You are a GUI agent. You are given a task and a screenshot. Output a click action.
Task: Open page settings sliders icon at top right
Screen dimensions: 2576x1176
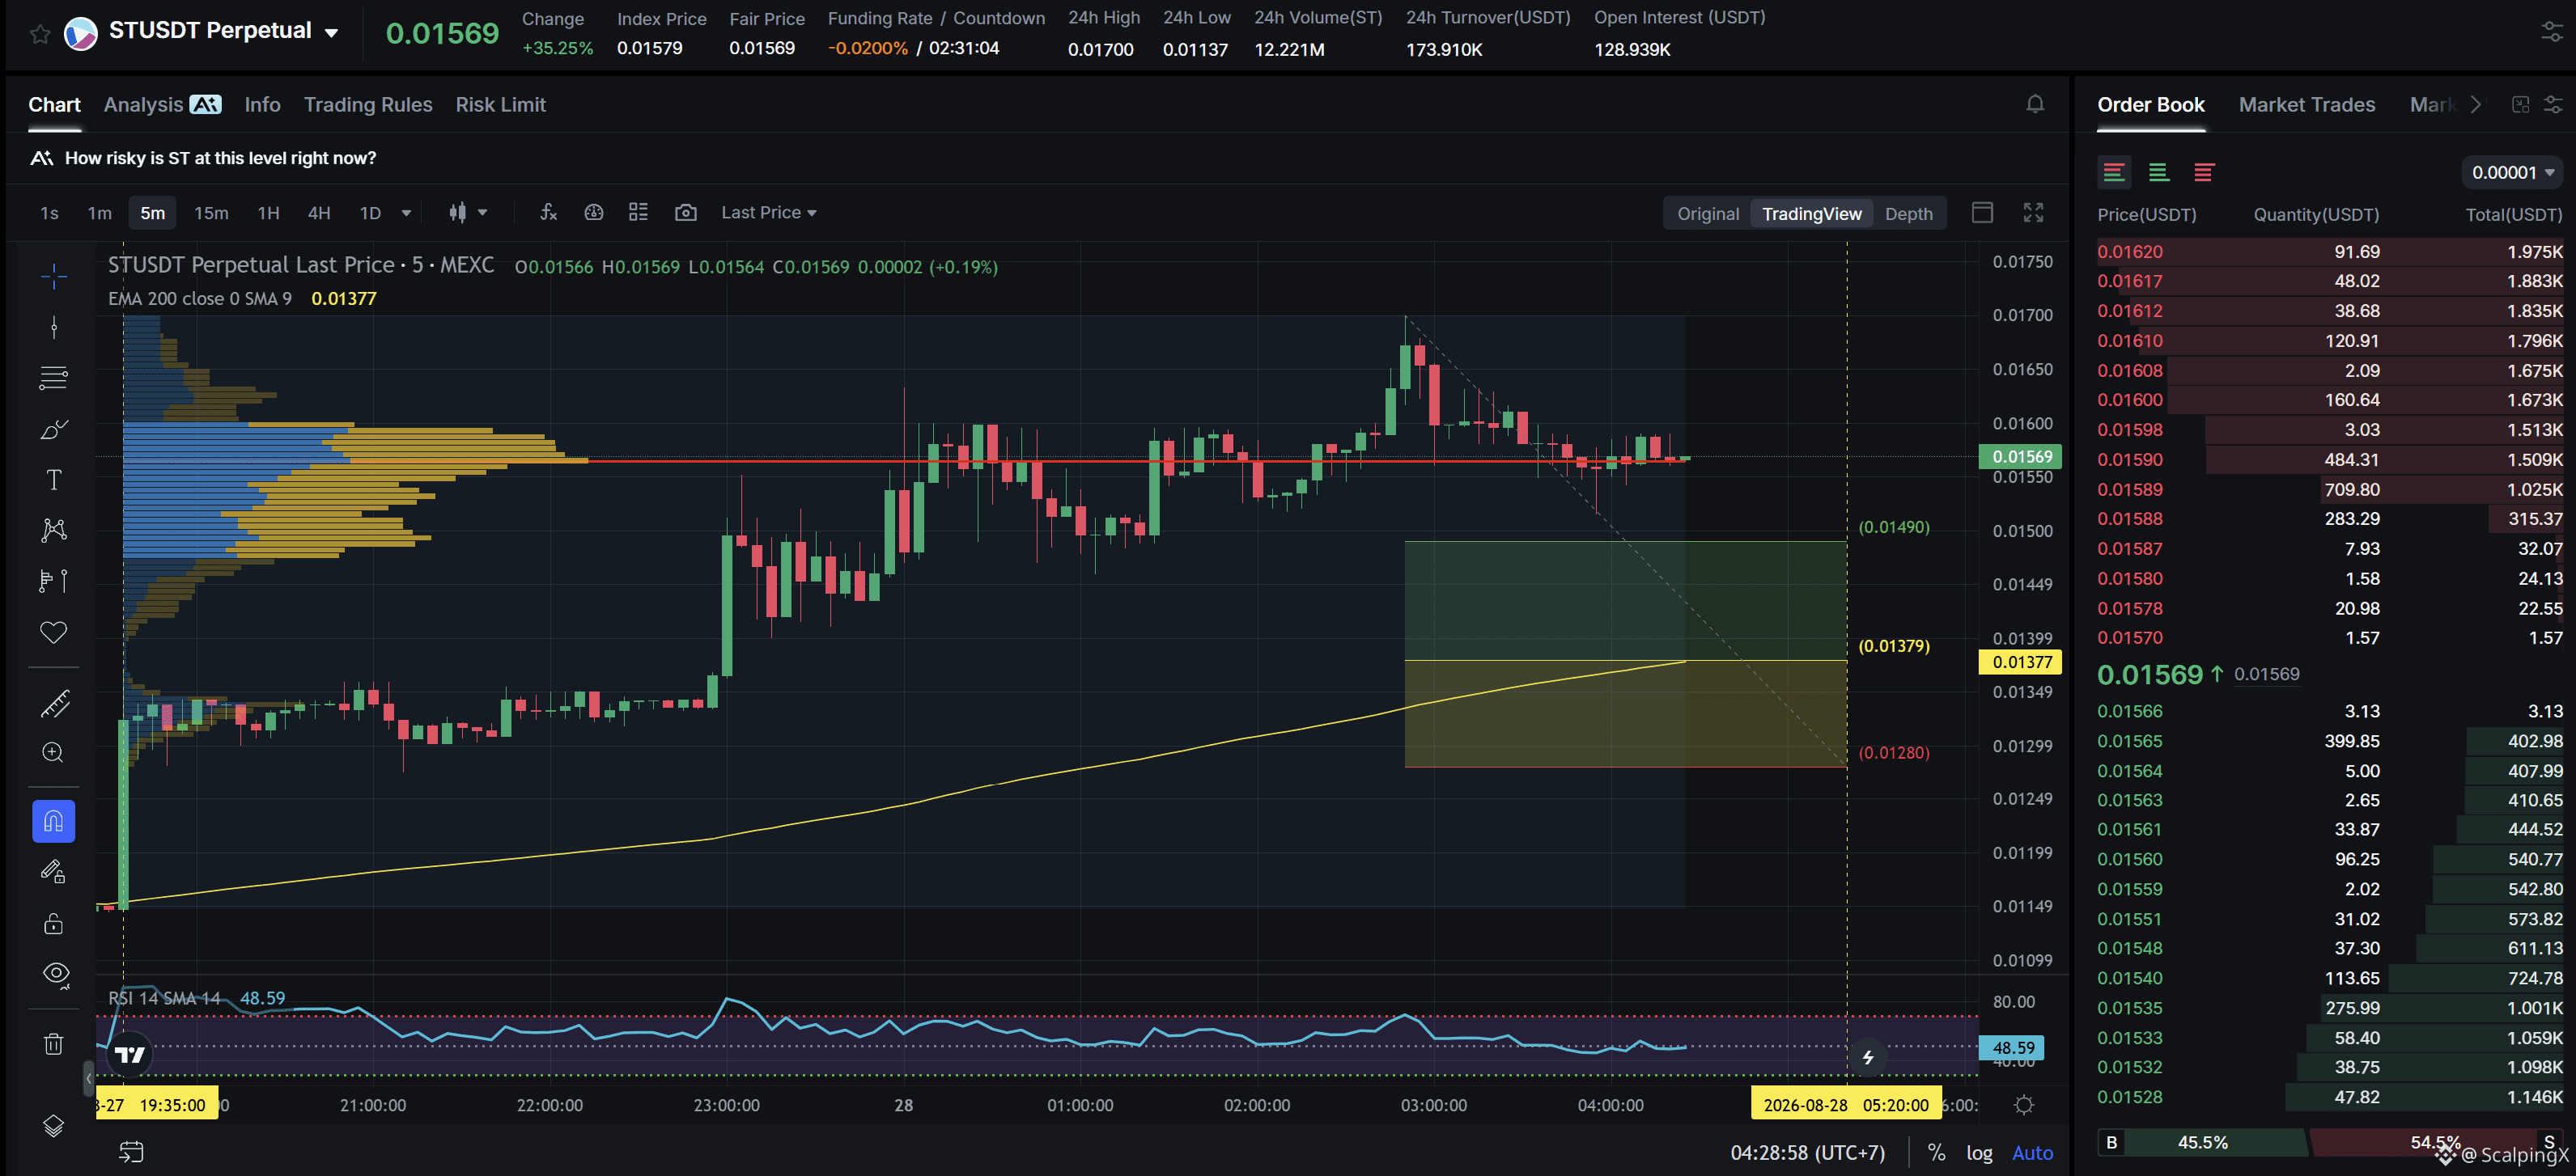[2552, 32]
